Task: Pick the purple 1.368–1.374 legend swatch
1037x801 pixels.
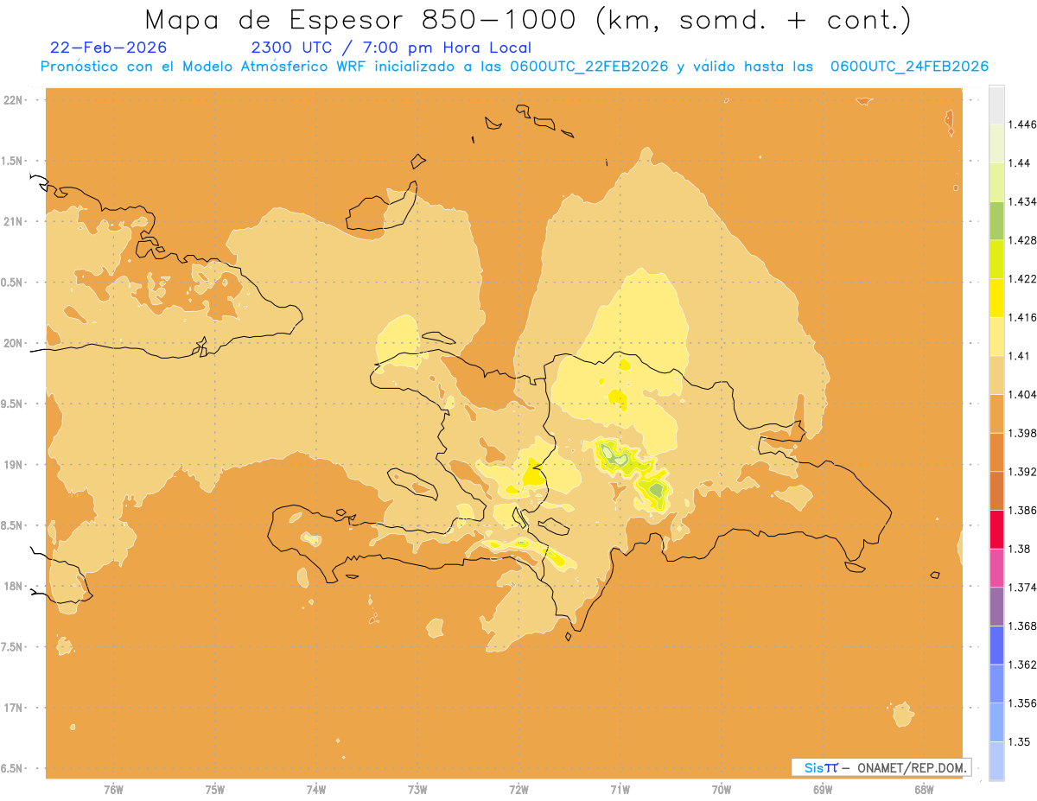Action: coord(996,607)
